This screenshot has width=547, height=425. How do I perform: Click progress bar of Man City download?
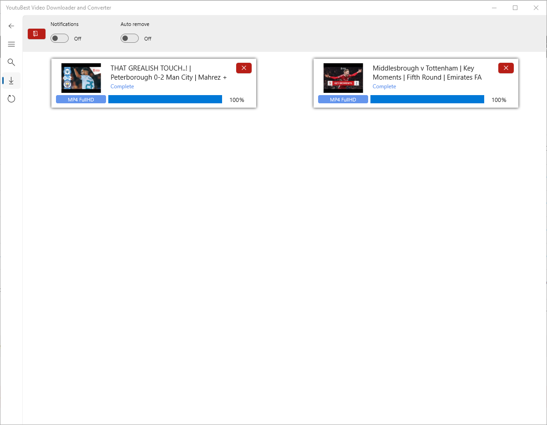(165, 99)
